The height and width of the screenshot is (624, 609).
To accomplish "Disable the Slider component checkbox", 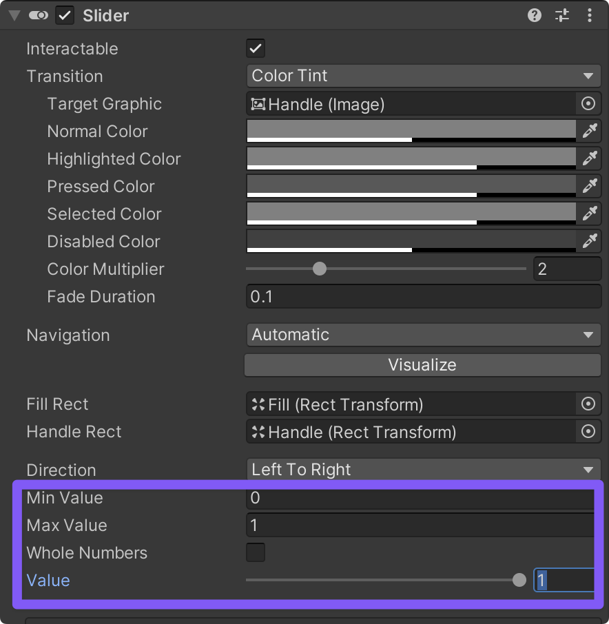I will [x=65, y=15].
